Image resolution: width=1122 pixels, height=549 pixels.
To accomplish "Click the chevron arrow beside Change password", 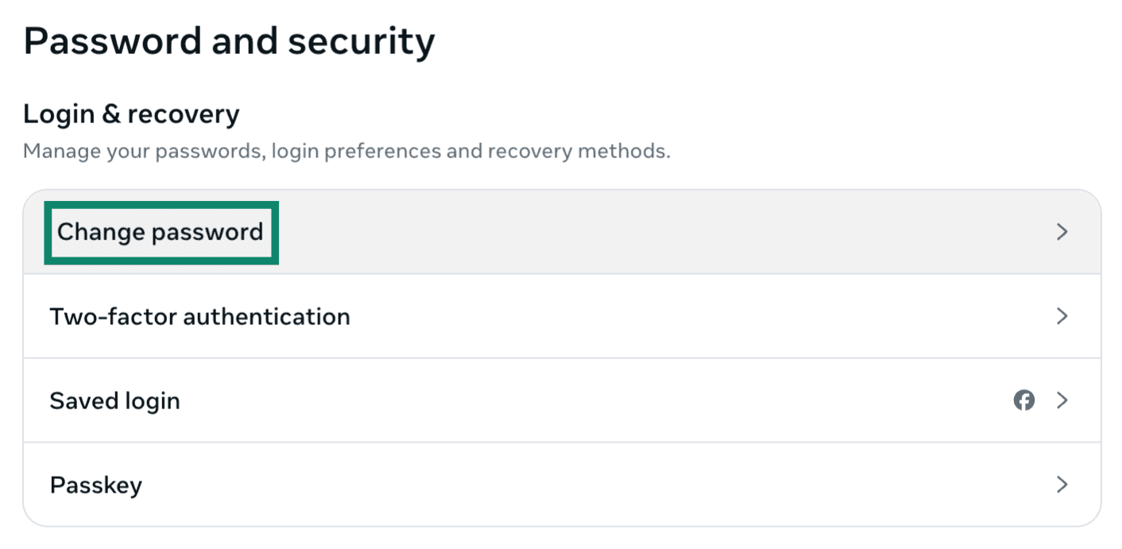I will pyautogui.click(x=1062, y=232).
